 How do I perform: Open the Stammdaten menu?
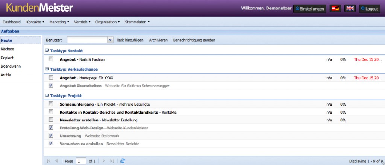[x=137, y=22]
